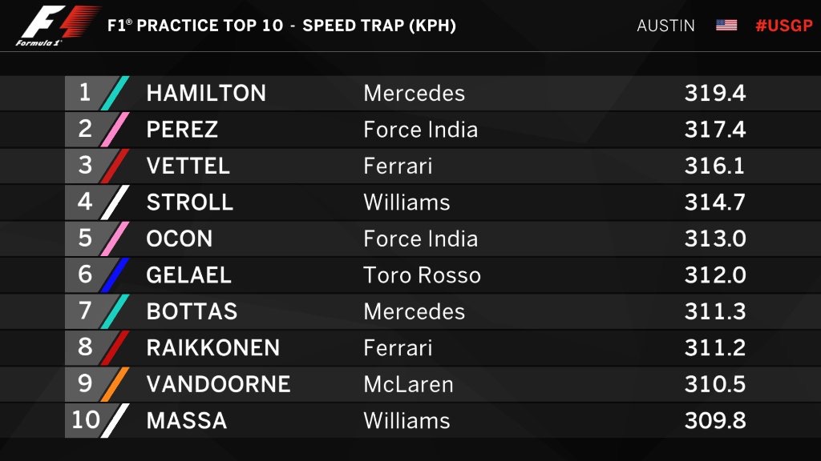Click the Formula 1 logo
821x461 pixels.
point(56,25)
